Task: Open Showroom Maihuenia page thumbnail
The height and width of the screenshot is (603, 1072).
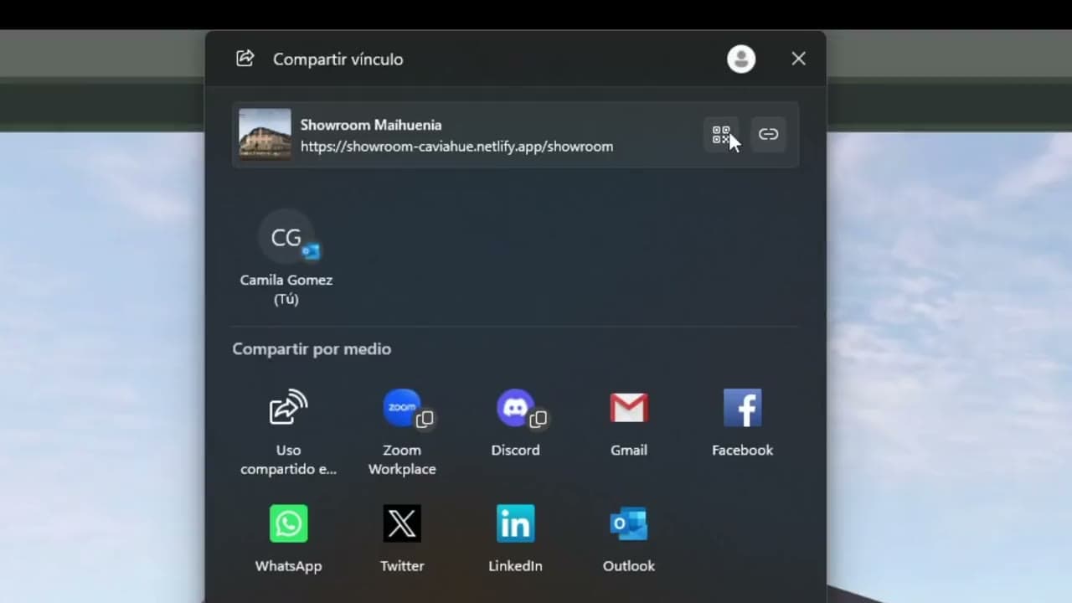Action: click(265, 134)
